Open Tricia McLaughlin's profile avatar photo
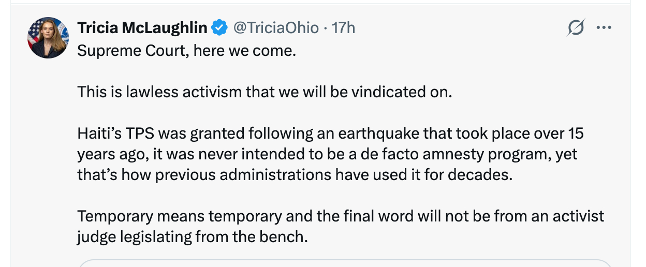This screenshot has height=267, width=646. pos(48,37)
